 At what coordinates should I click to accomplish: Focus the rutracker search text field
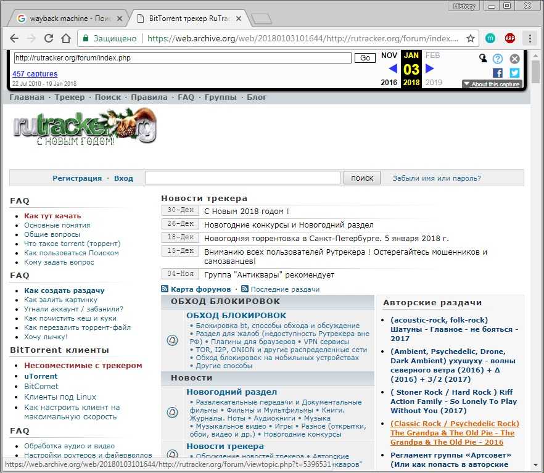tap(242, 178)
